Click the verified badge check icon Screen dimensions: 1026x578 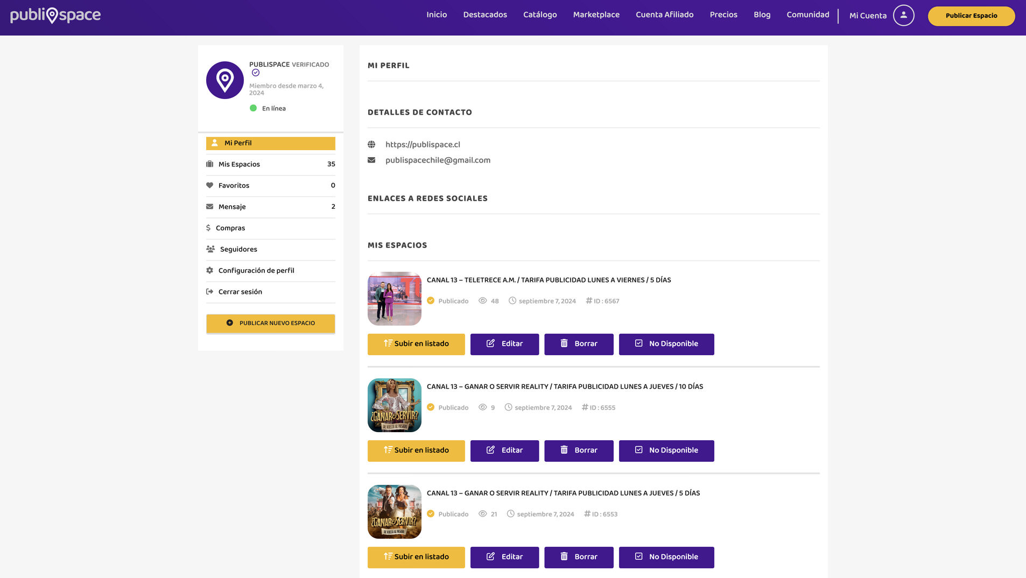[x=256, y=73]
